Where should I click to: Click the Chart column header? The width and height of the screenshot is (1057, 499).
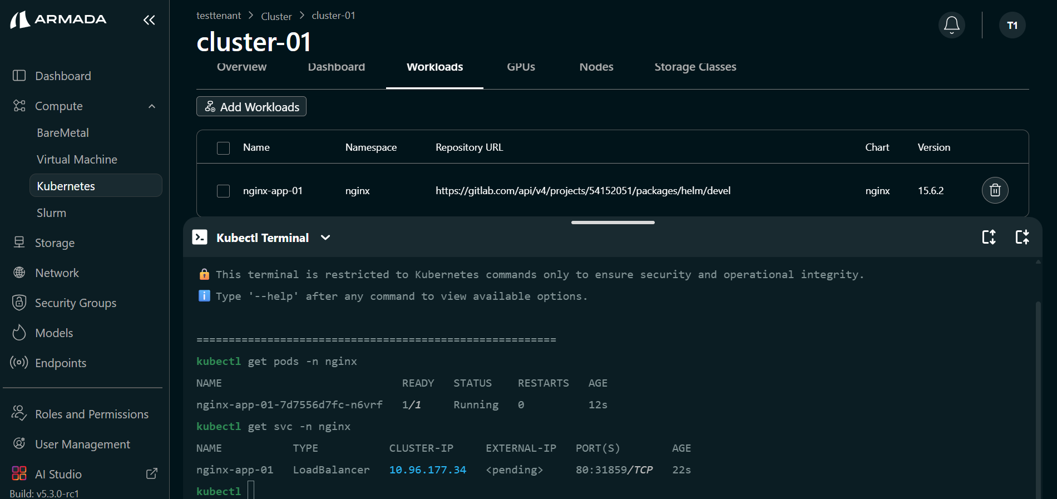877,147
